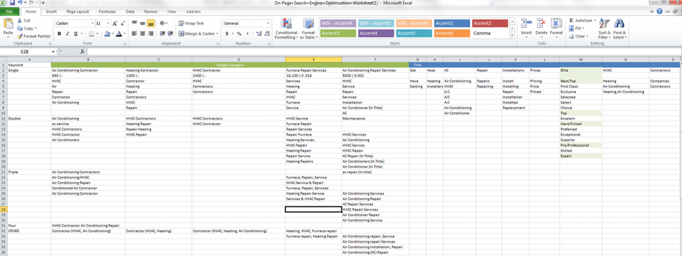
Task: Click the Save icon in quick access toolbar
Action: (x=12, y=3)
